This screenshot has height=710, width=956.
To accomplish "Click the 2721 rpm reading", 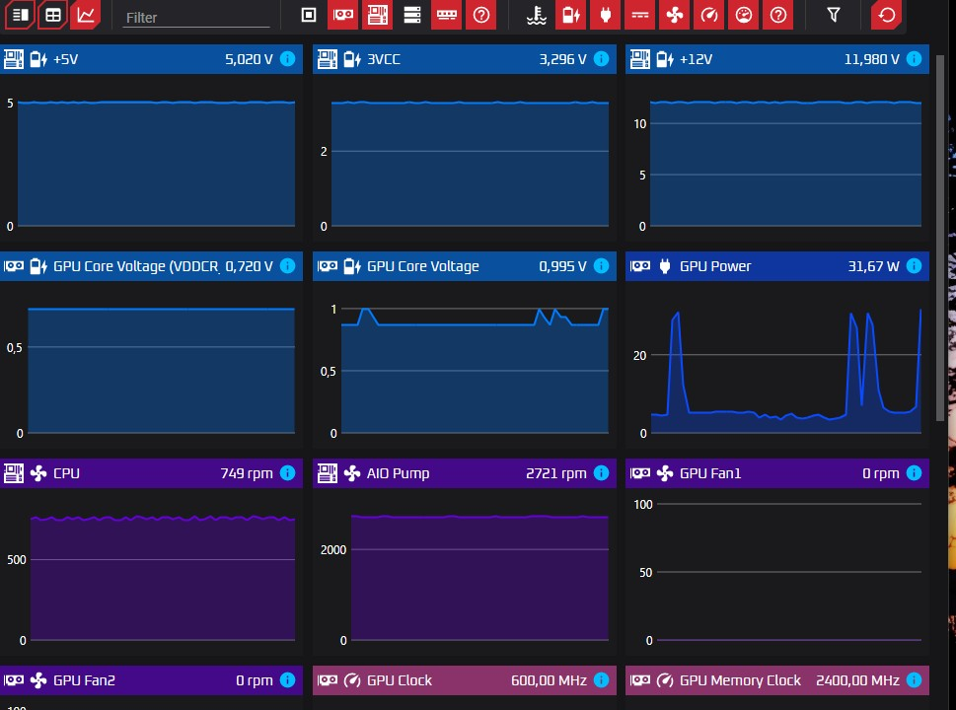I will tap(556, 473).
